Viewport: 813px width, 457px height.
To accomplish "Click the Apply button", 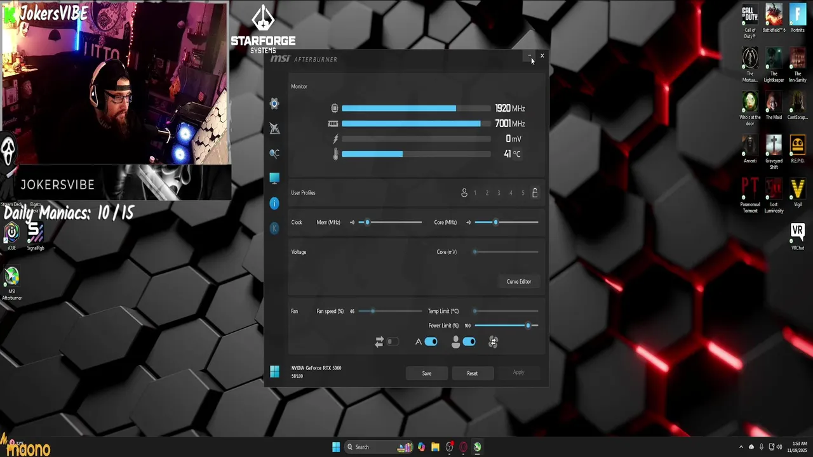I will click(518, 373).
